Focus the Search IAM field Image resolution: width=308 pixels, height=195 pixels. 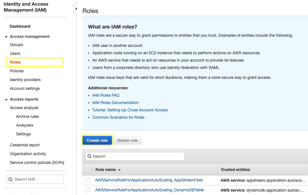35,179
